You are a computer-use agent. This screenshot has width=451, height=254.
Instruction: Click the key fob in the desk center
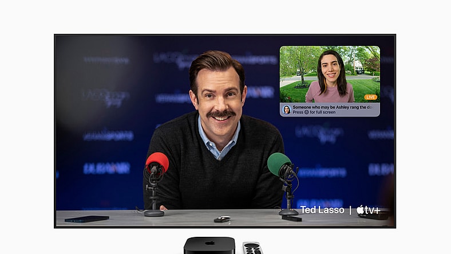pos(221,219)
